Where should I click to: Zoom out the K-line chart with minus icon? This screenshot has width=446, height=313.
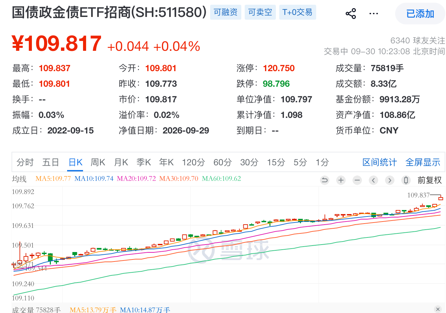[357, 180]
